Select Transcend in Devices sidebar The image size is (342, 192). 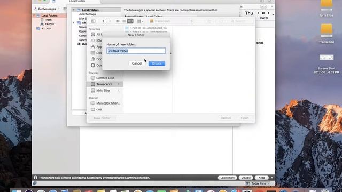[x=105, y=84]
